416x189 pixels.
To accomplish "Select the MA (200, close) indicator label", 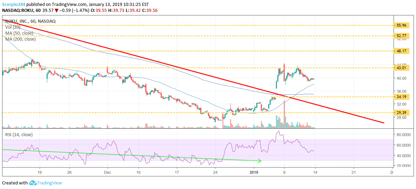I will tap(20, 39).
